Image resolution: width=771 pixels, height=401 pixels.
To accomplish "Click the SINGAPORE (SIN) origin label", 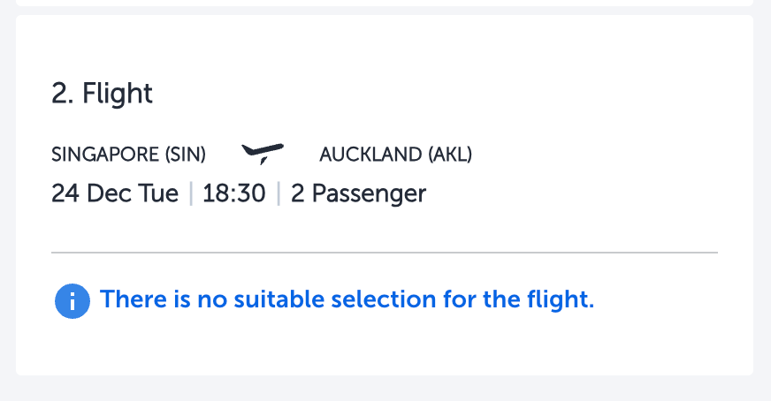I will 128,155.
